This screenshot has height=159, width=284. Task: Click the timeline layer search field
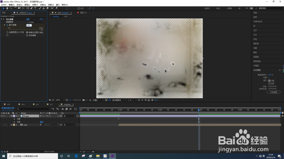point(33,109)
